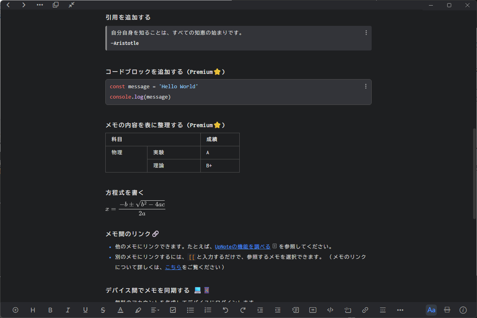Open the Aa typography settings

(431, 310)
